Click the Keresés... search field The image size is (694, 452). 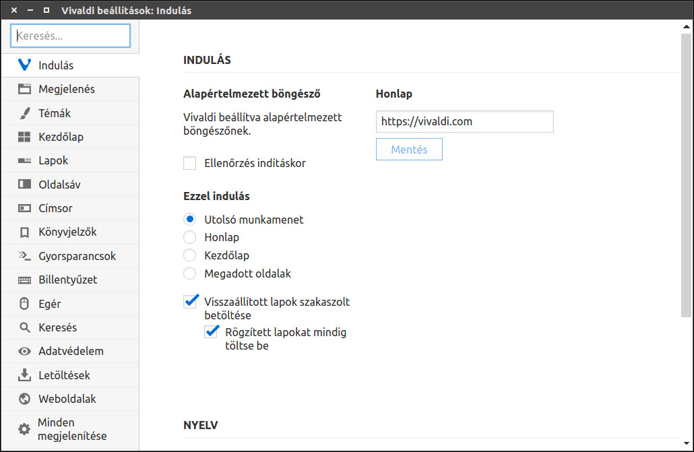point(70,36)
